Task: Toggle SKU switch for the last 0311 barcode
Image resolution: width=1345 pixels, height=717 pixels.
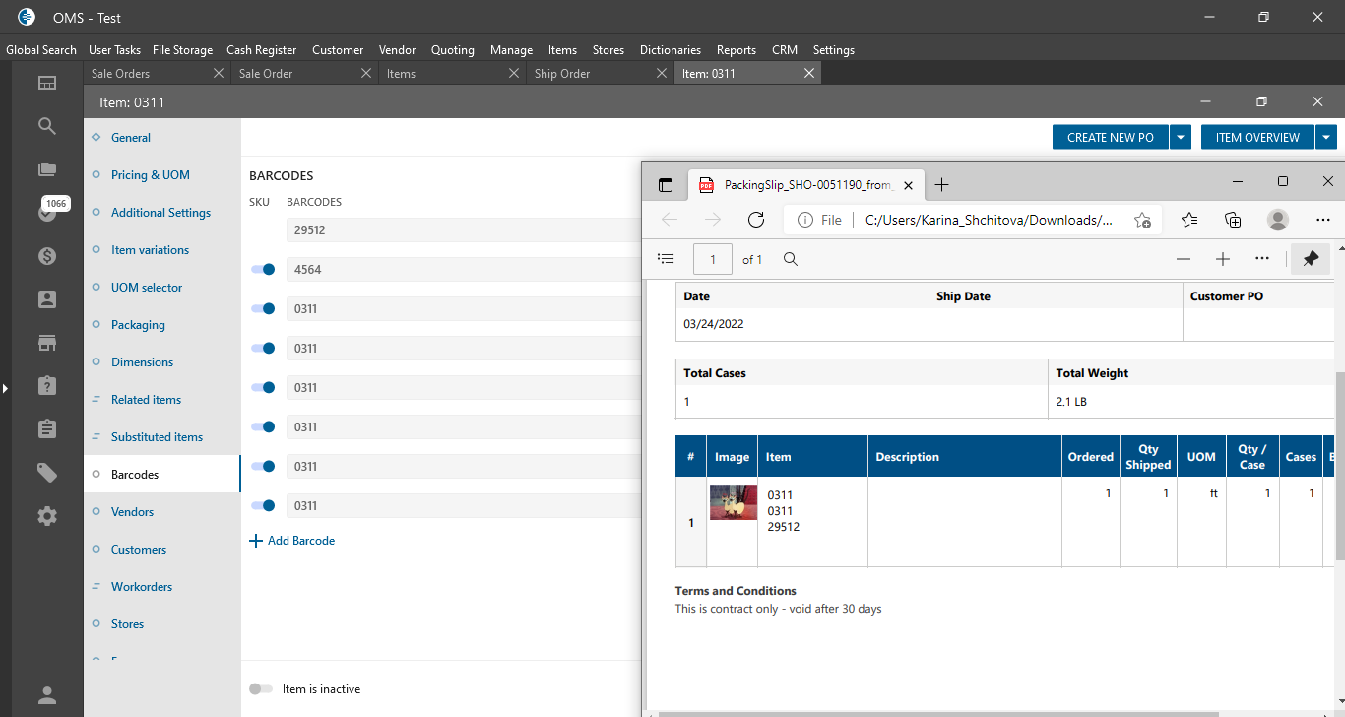Action: 262,506
